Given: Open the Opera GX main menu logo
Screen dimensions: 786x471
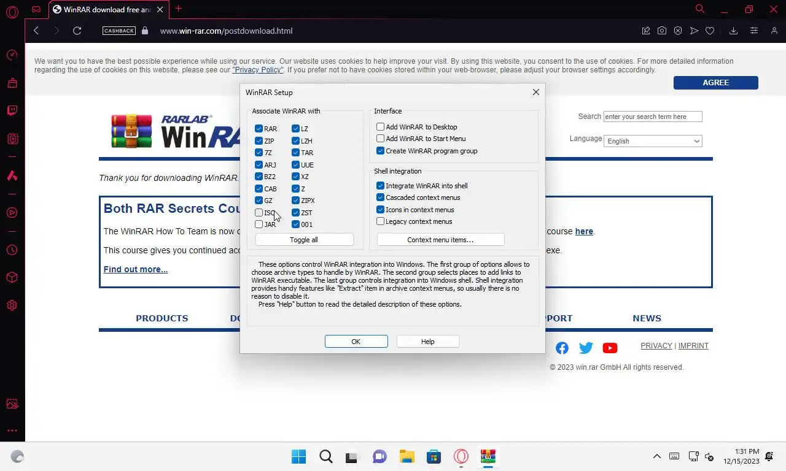Looking at the screenshot, I should [12, 10].
